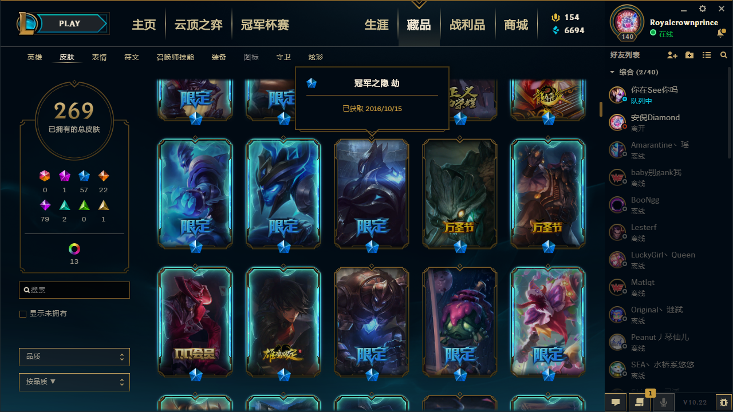Open the add friend icon
This screenshot has width=733, height=412.
pos(672,55)
